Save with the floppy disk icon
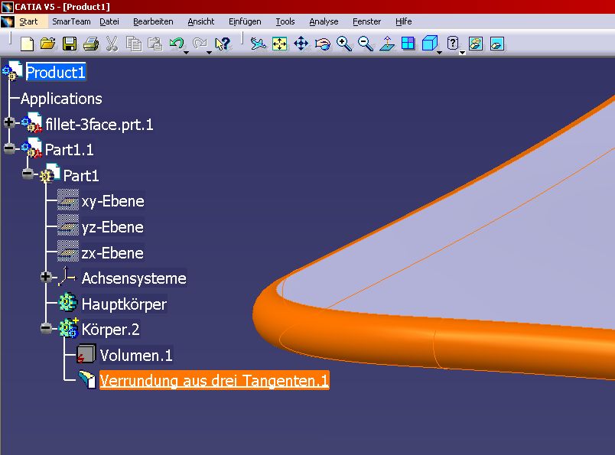This screenshot has height=455, width=615. point(70,44)
